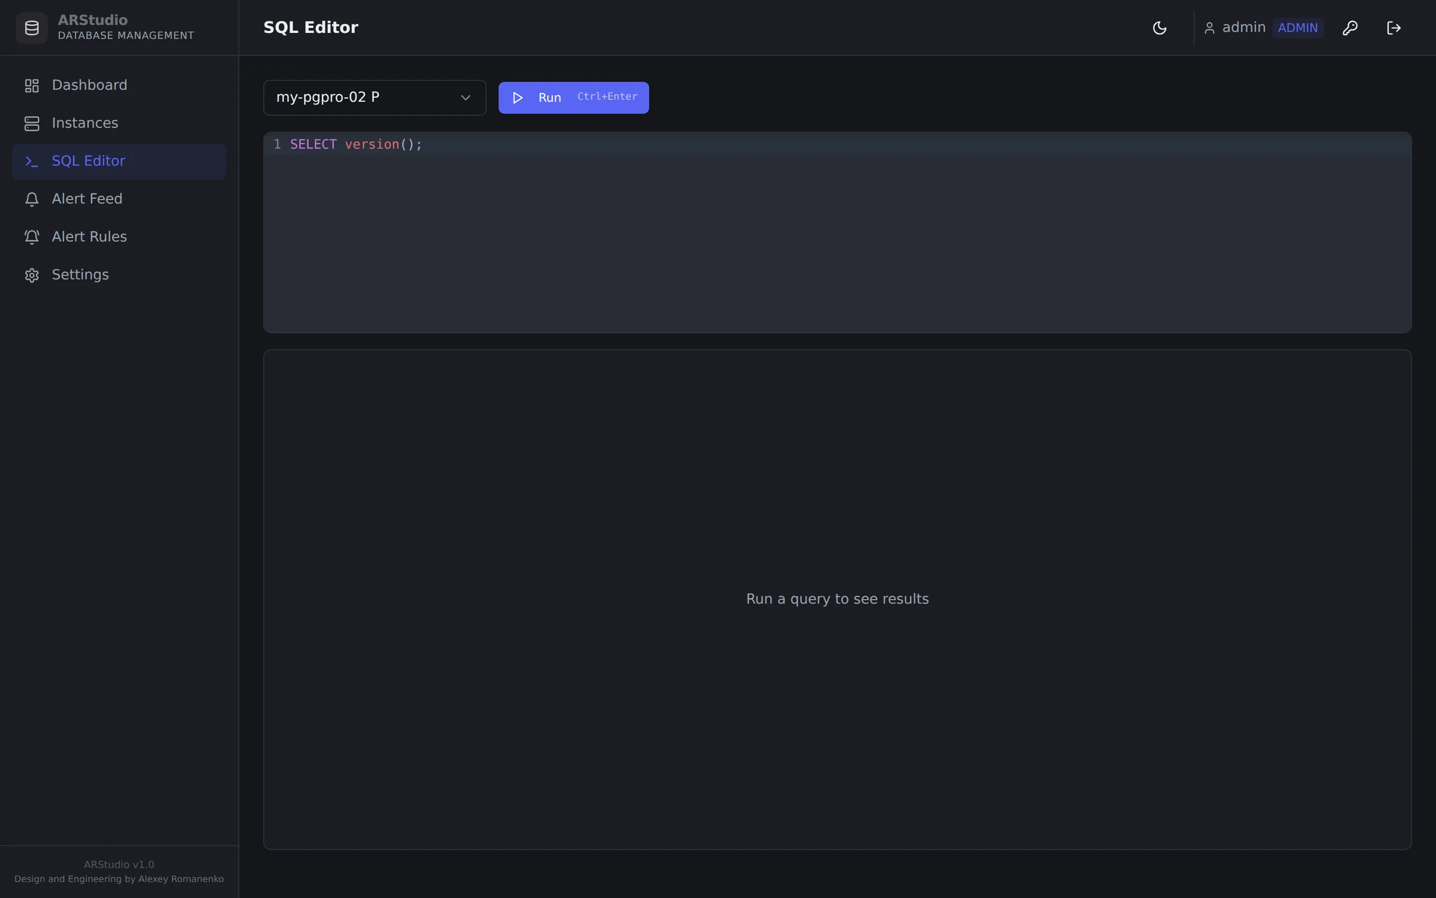This screenshot has width=1436, height=898.
Task: Open Settings from the sidebar
Action: 119,275
